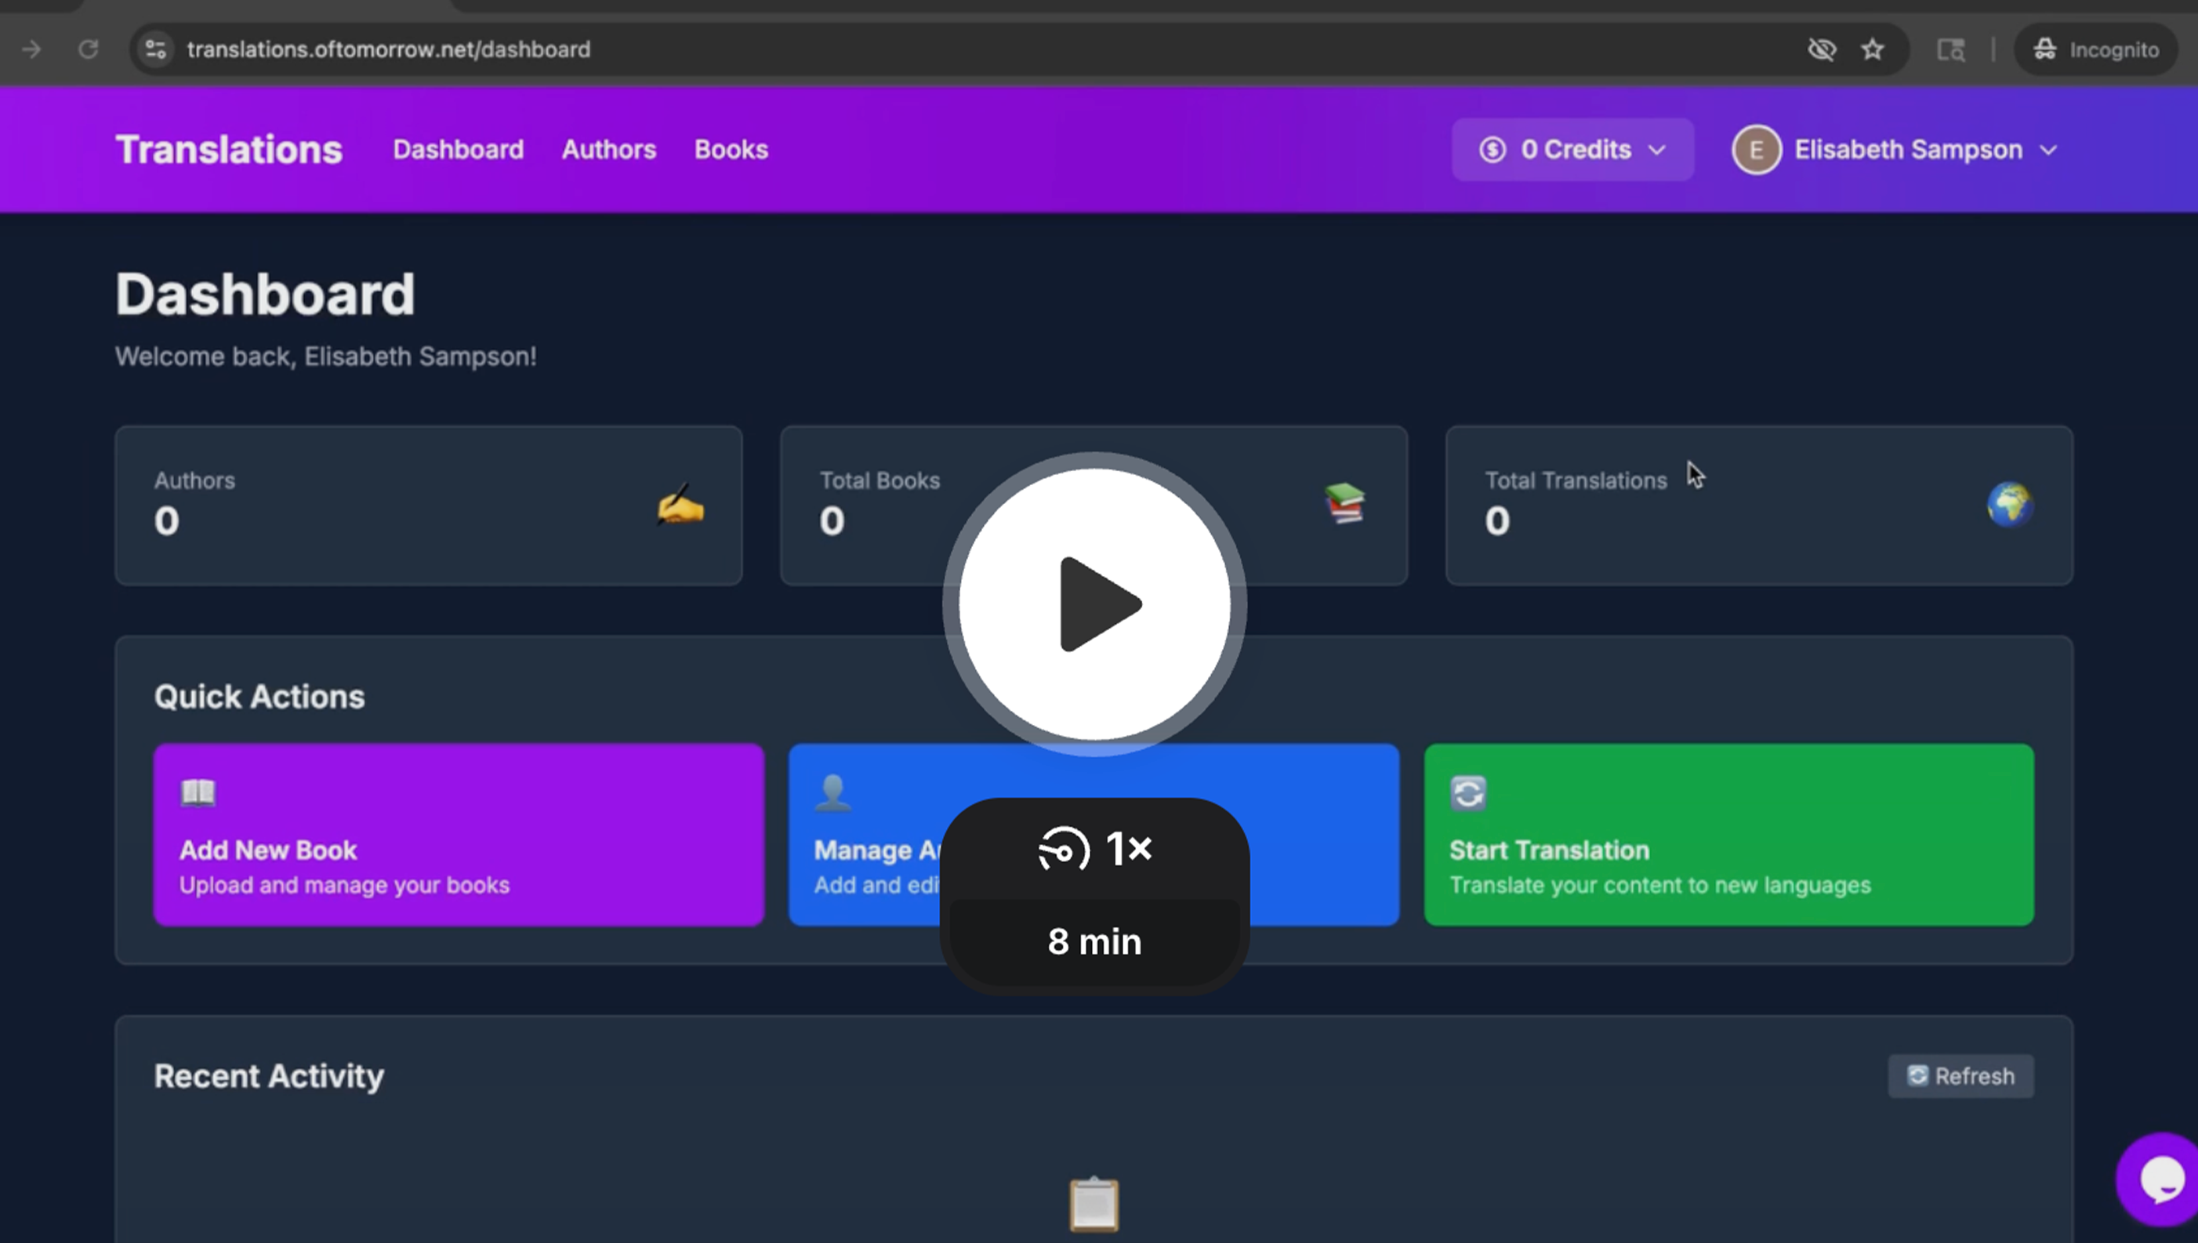Viewport: 2198px width, 1243px height.
Task: Change playback speed from 1×
Action: pos(1094,849)
